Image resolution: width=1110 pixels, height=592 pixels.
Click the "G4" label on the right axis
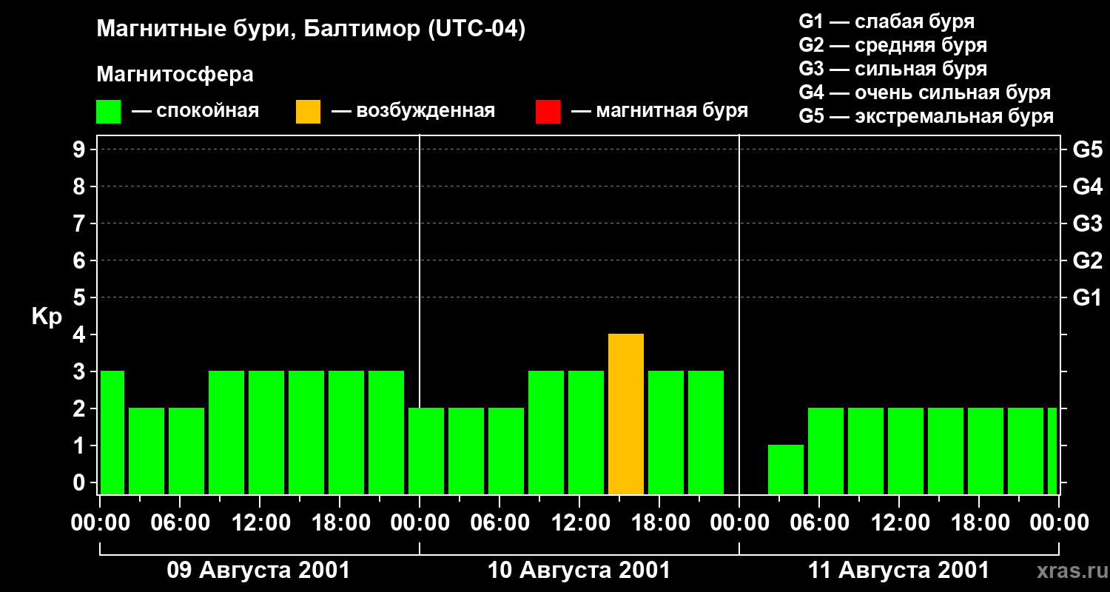(x=1088, y=186)
